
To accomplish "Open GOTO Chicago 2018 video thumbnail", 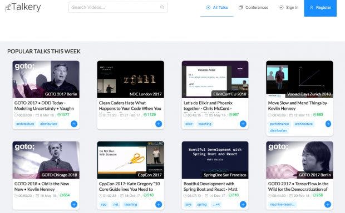I will pos(46,160).
